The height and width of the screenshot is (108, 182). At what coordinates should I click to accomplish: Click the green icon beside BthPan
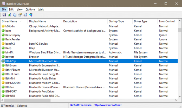tap(3, 87)
